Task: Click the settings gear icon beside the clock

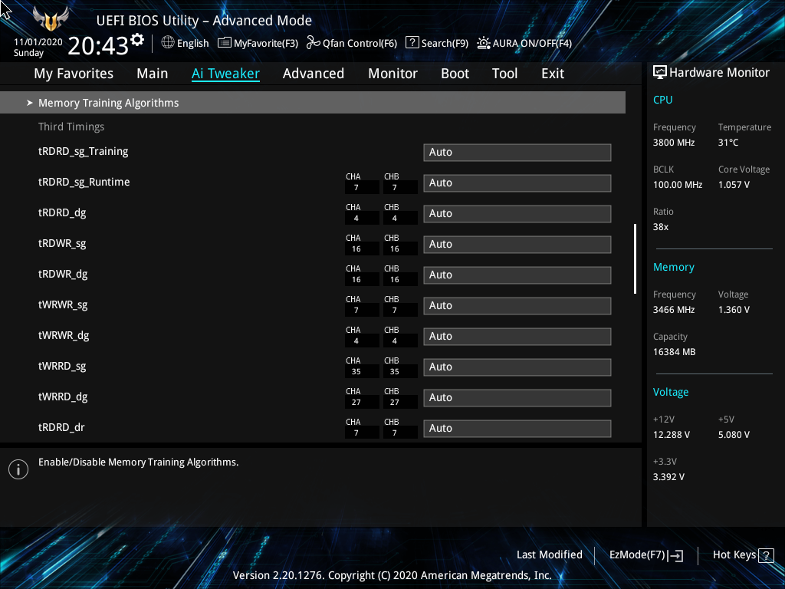Action: coord(137,39)
